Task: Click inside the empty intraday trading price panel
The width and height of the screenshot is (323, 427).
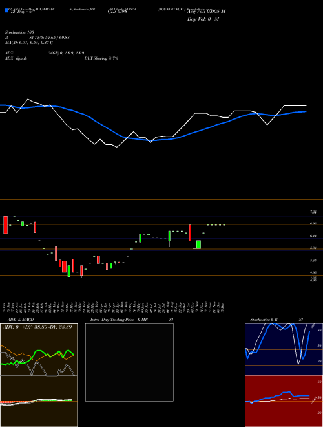Action: point(129,362)
